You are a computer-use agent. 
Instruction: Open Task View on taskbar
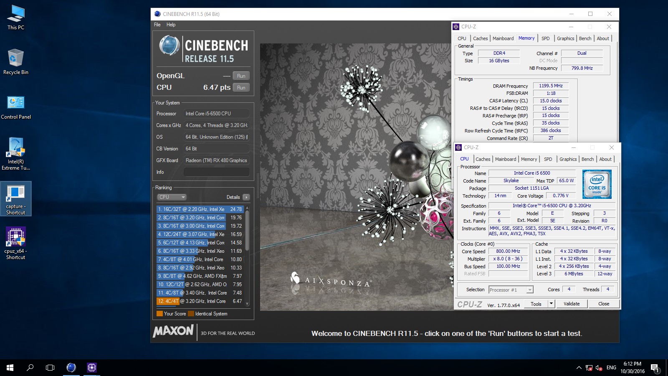point(50,368)
